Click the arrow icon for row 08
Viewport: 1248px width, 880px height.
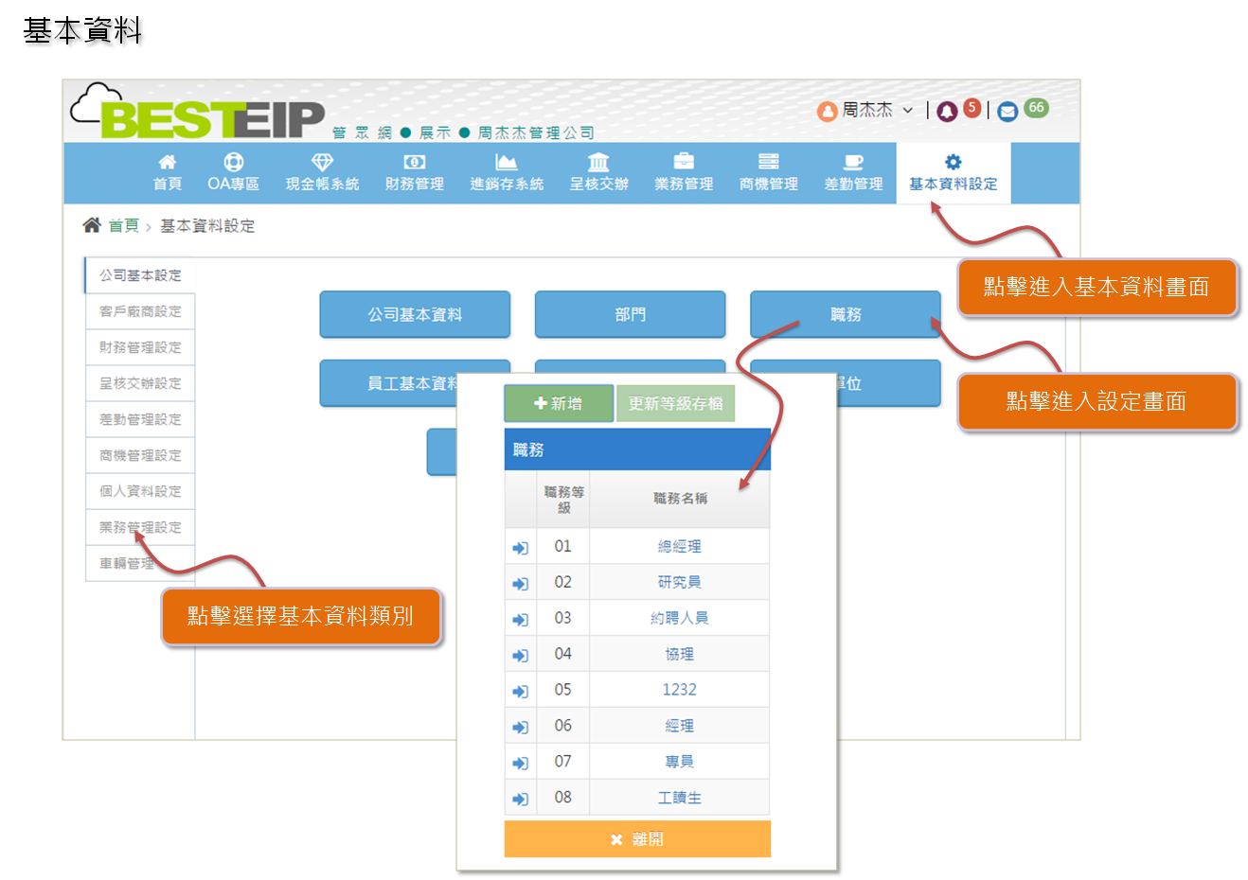[x=520, y=799]
